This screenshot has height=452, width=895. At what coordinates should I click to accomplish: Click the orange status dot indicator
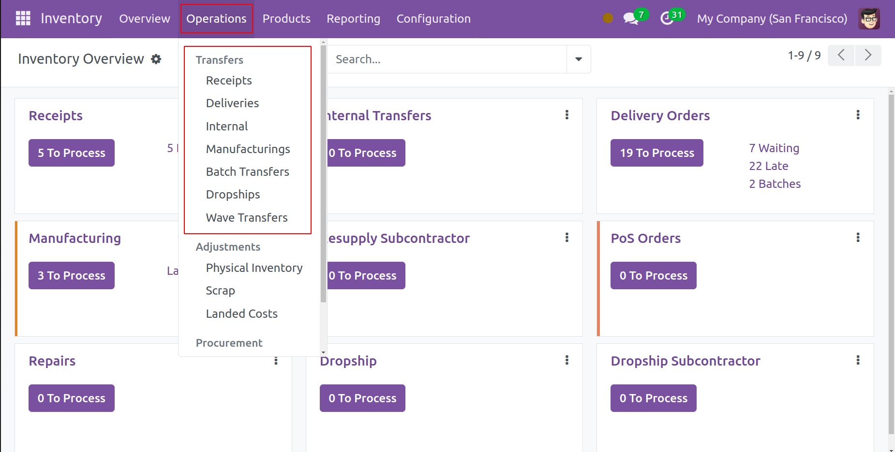point(608,18)
